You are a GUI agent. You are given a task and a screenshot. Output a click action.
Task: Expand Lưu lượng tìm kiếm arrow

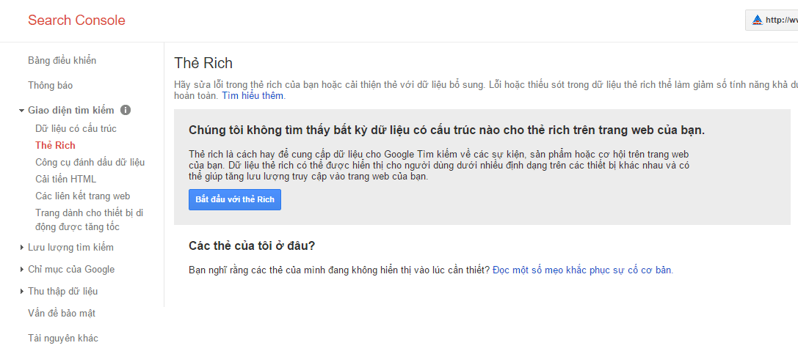pyautogui.click(x=22, y=248)
